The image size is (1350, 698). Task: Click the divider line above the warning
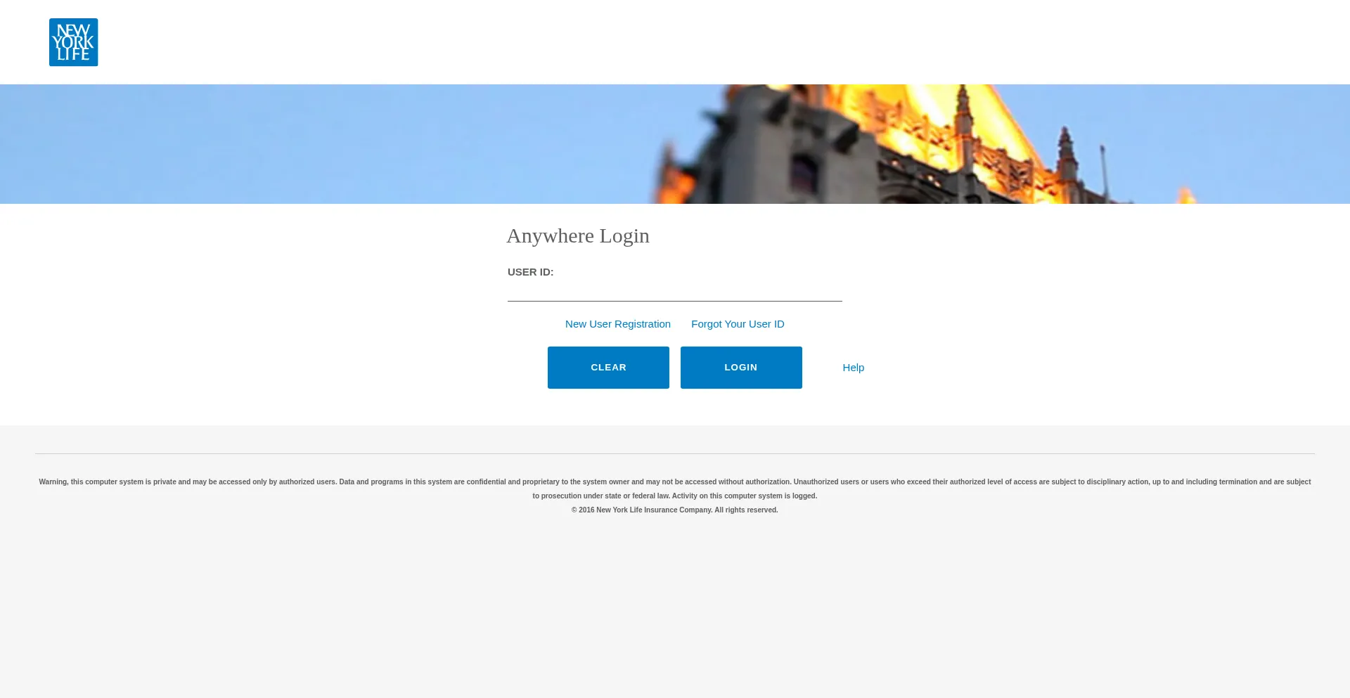(x=674, y=453)
